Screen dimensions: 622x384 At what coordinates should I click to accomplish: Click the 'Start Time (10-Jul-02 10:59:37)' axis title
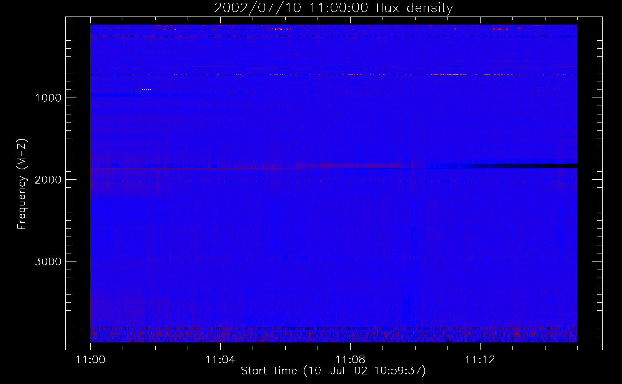tap(333, 371)
